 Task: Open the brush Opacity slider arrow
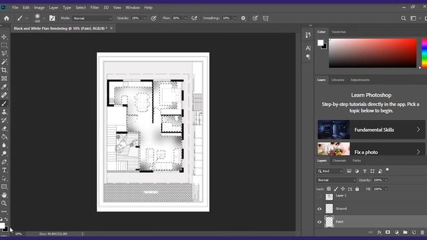pos(145,18)
